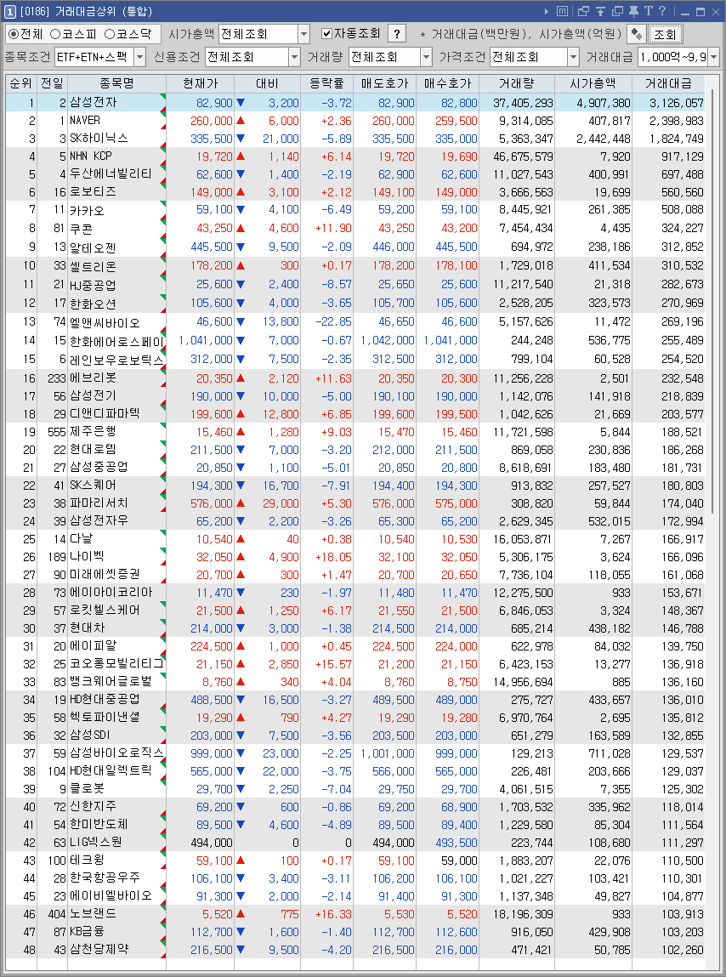Select the 전체 market radio button

point(13,34)
